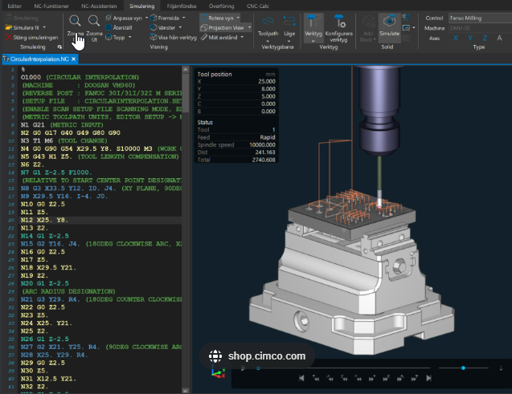This screenshot has height=394, width=512.
Task: Select code line N12 X25. Y8.
Action: [44, 220]
